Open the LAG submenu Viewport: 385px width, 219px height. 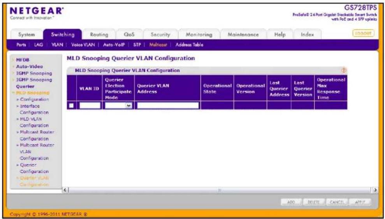coord(38,45)
